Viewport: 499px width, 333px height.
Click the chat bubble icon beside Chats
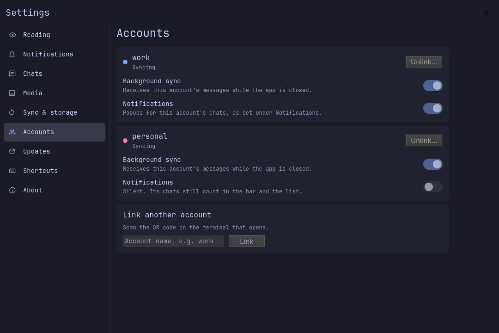point(12,74)
